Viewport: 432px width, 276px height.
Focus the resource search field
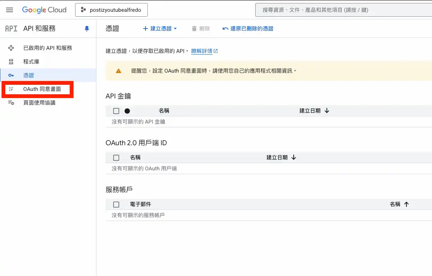pos(344,10)
